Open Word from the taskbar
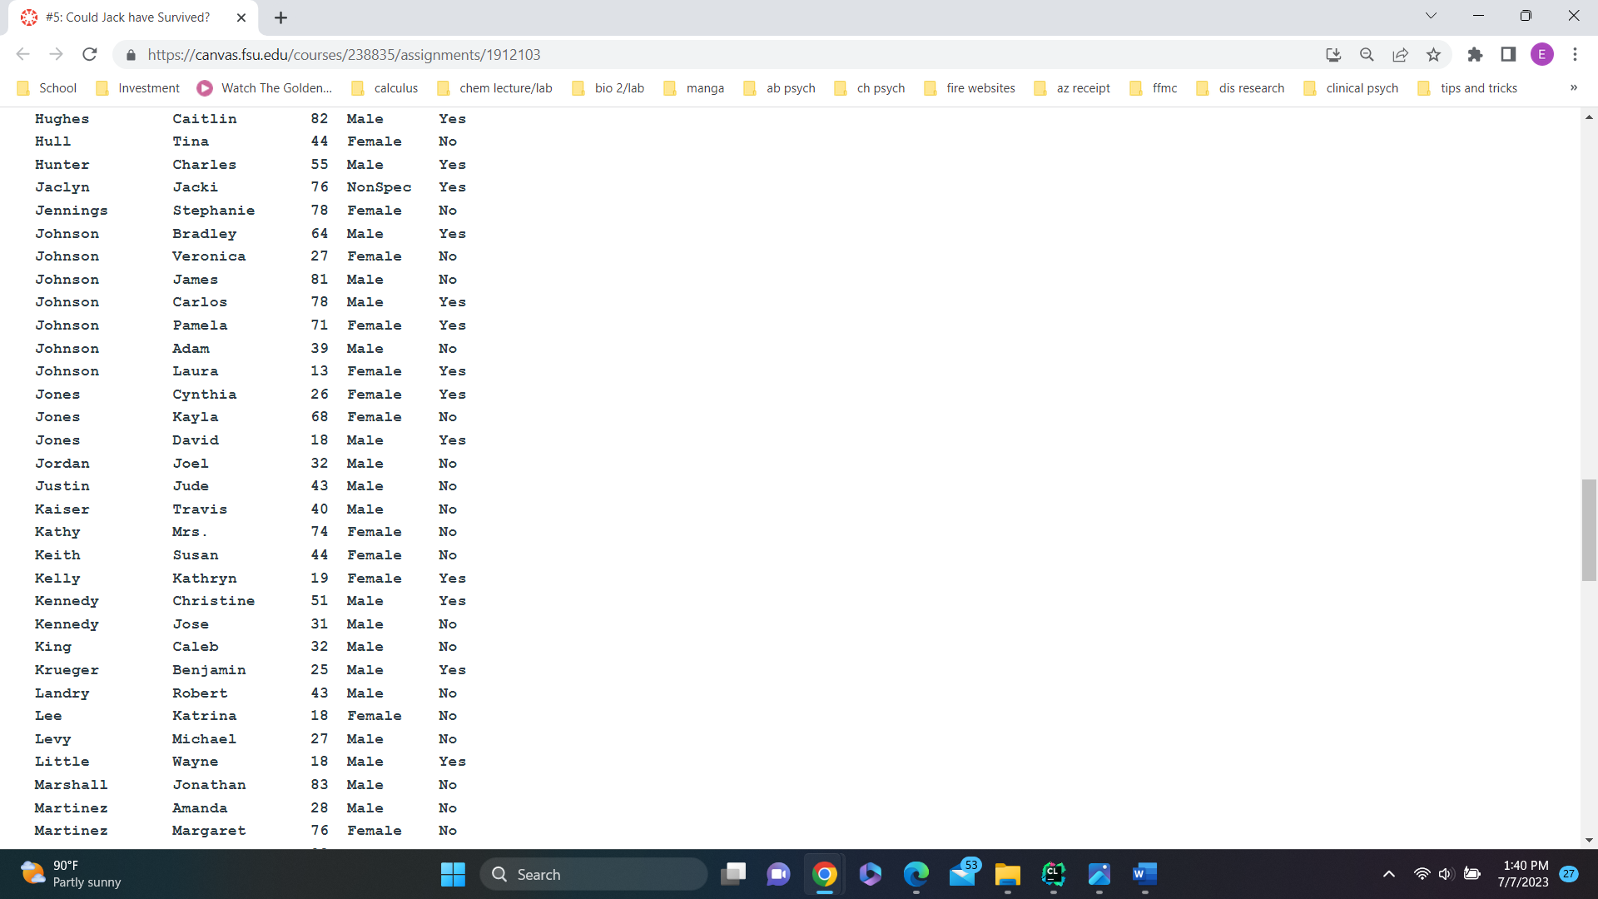 [x=1144, y=874]
